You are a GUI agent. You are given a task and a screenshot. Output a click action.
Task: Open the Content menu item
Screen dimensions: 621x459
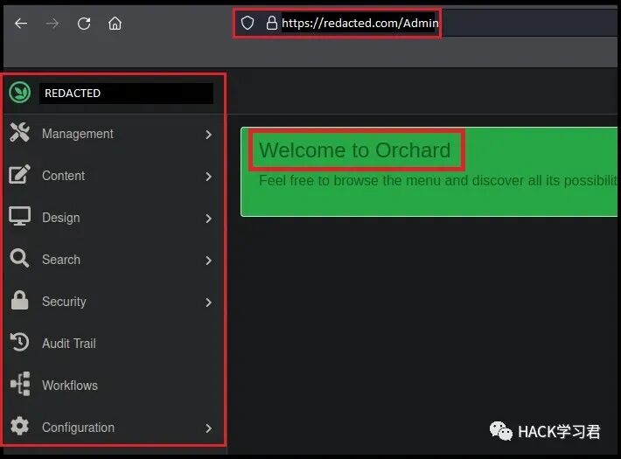[x=114, y=176]
